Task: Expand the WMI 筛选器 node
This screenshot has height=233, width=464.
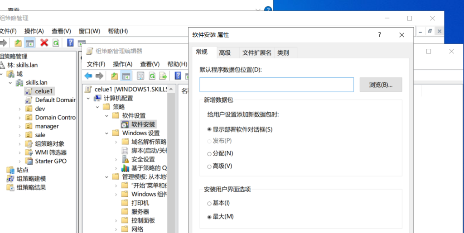Action: 19,152
